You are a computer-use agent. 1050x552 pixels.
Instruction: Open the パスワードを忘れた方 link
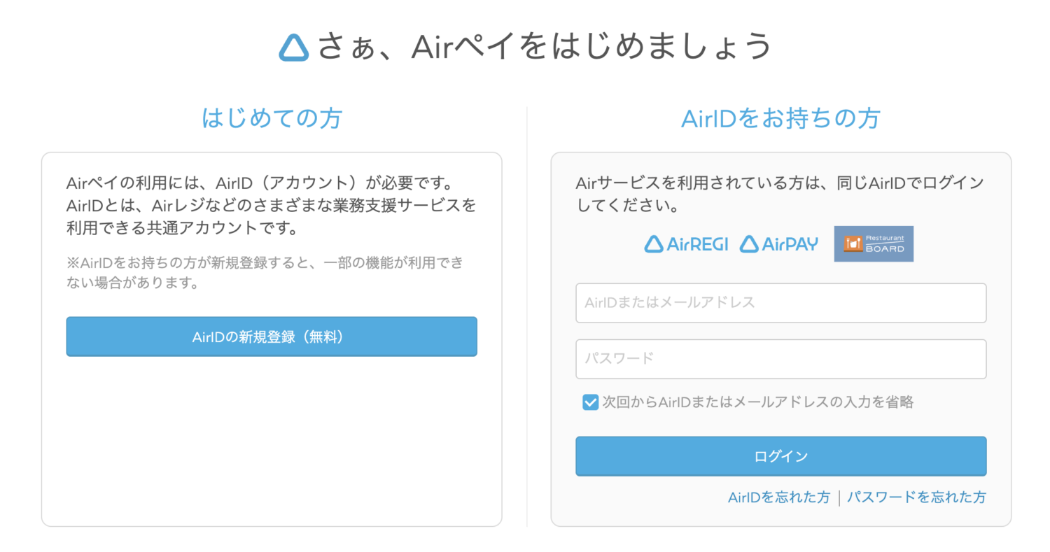(x=916, y=497)
